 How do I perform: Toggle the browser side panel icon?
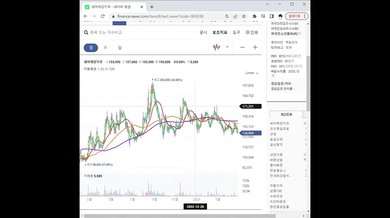tap(271, 16)
